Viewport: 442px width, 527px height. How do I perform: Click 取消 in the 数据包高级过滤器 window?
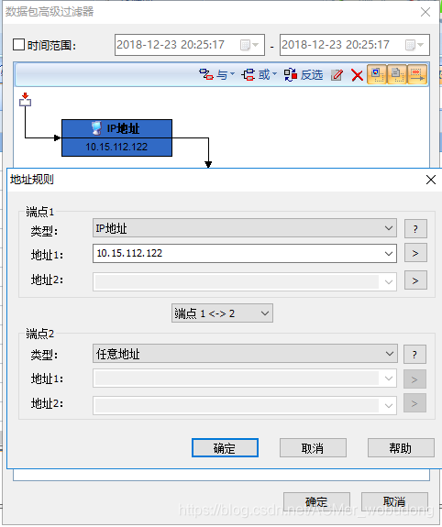pyautogui.click(x=394, y=502)
